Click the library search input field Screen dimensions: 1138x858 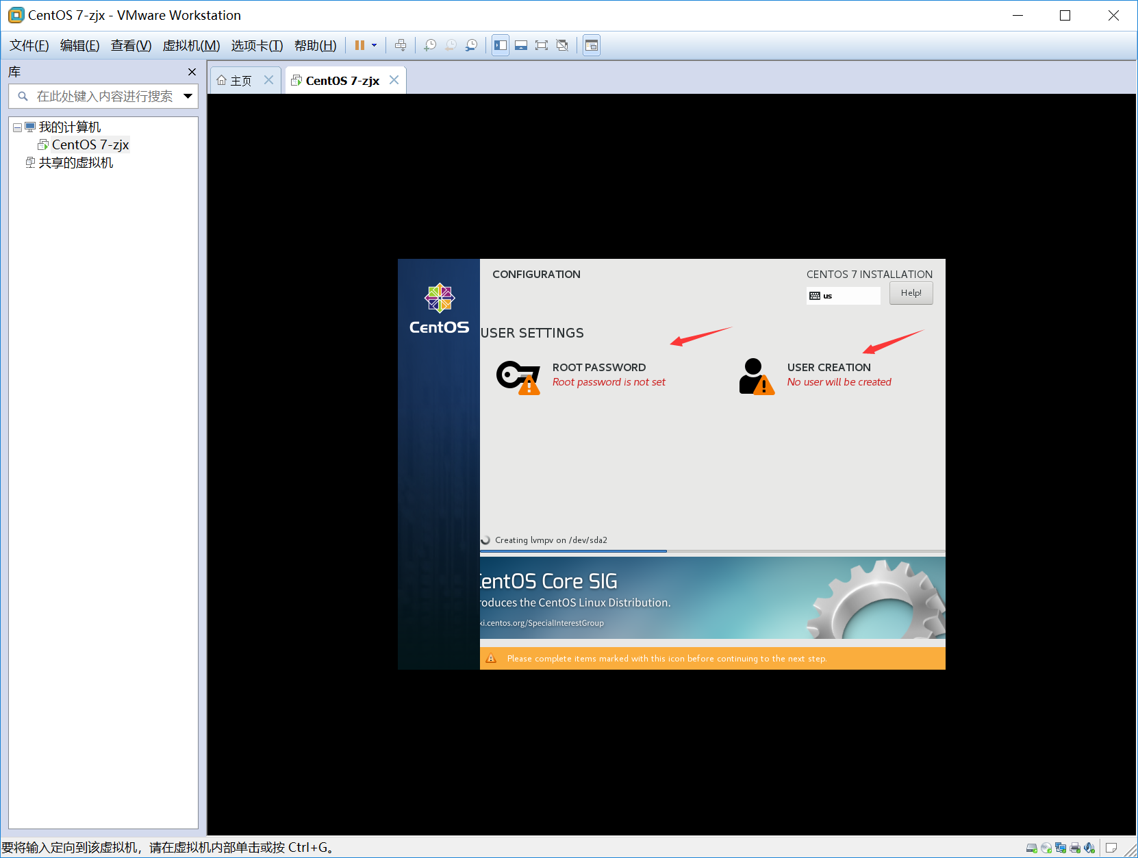(103, 97)
